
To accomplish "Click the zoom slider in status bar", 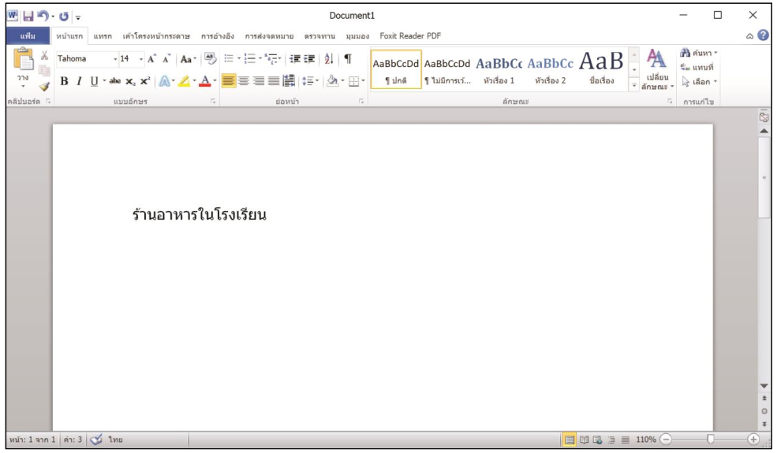I will (710, 439).
